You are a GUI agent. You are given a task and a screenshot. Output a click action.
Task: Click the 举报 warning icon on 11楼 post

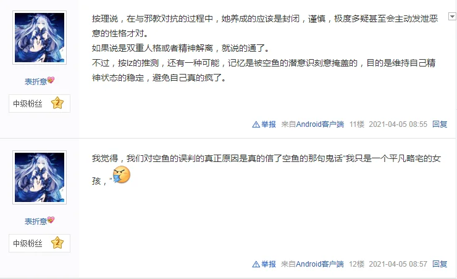(256, 124)
